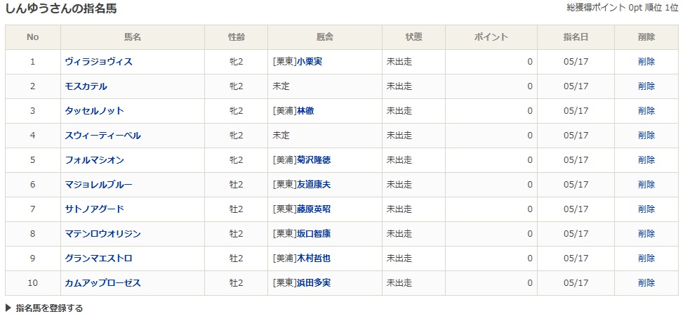Open trainer 菊沢隆徳 link

[313, 160]
